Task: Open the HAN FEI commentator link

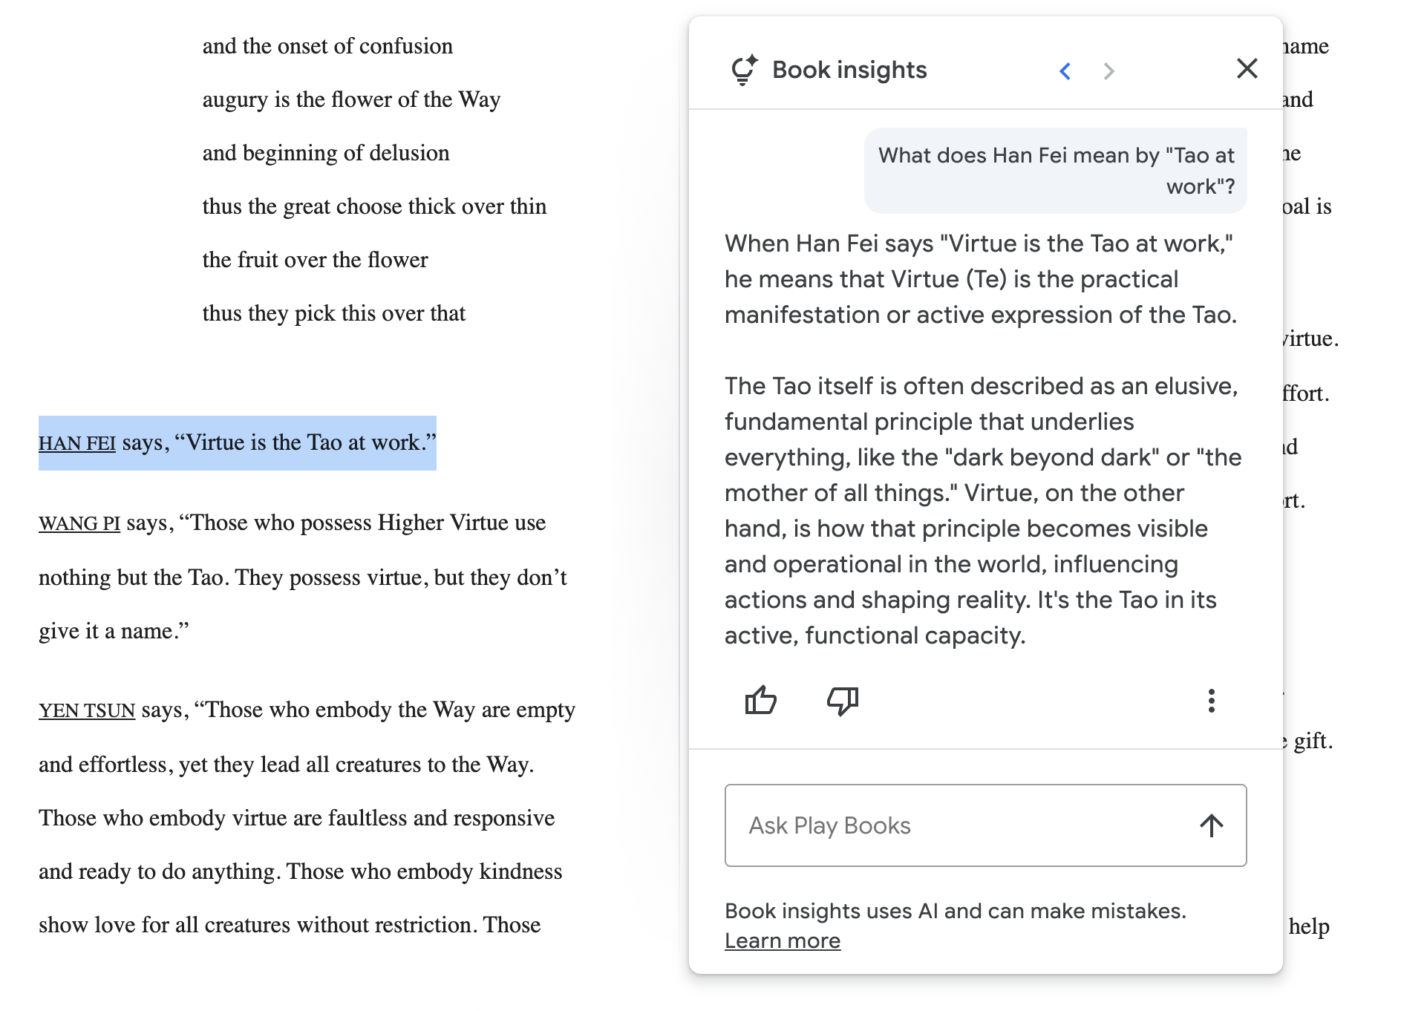Action: [x=77, y=443]
